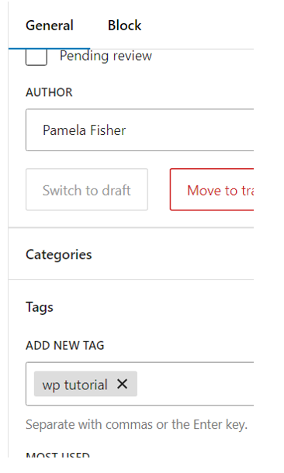Screen dimensions: 284x473
Task: Click the Move to trash button
Action: coord(212,190)
